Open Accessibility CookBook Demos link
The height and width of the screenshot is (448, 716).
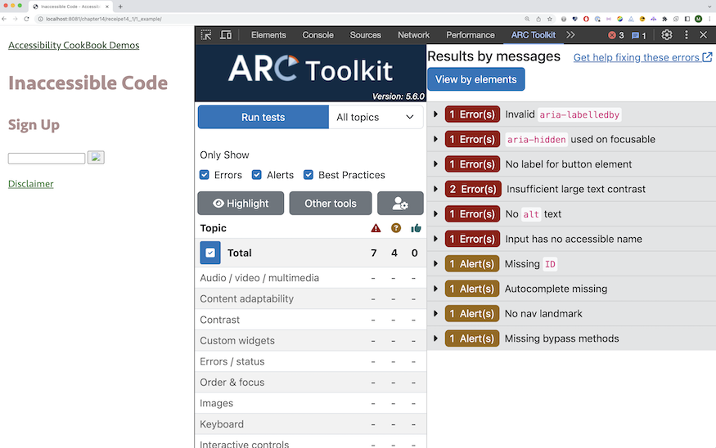(74, 45)
